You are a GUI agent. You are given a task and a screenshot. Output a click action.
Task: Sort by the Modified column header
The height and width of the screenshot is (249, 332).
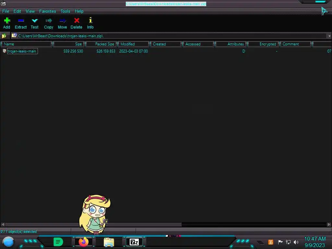(133, 44)
